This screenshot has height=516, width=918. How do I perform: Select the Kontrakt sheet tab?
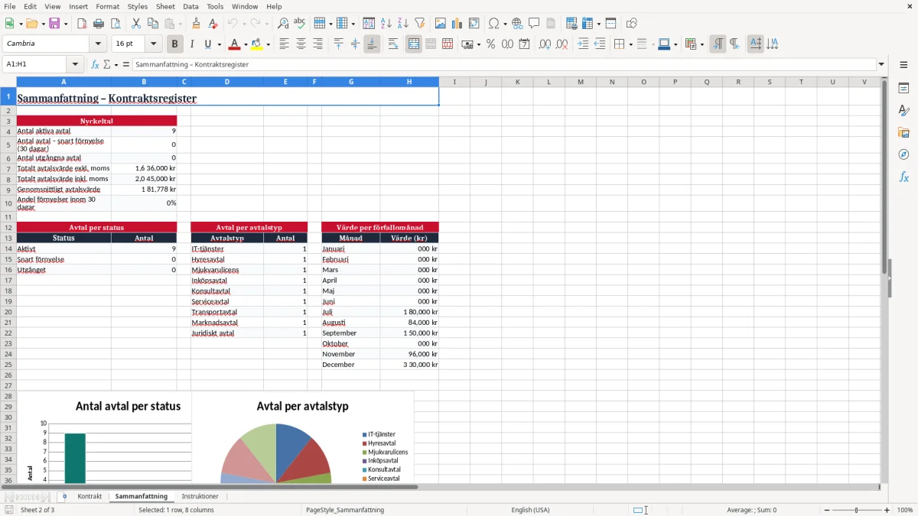click(x=90, y=496)
